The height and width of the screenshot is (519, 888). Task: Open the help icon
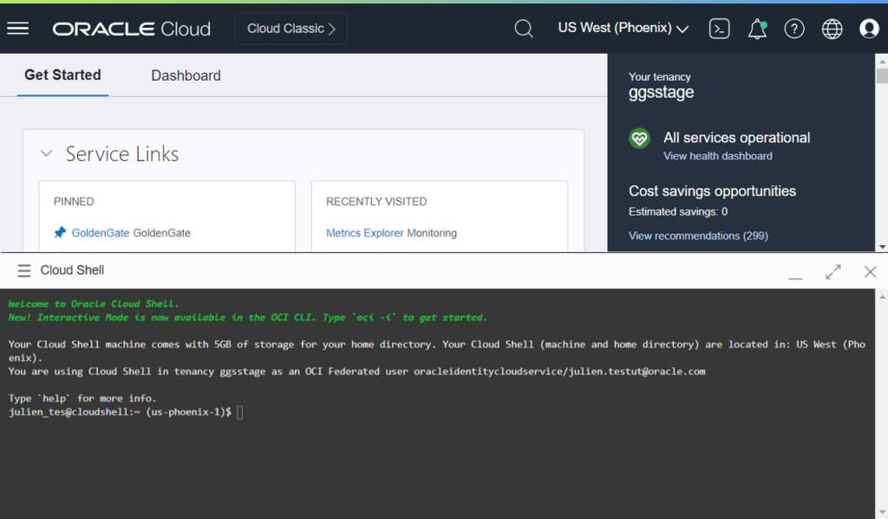pos(793,29)
